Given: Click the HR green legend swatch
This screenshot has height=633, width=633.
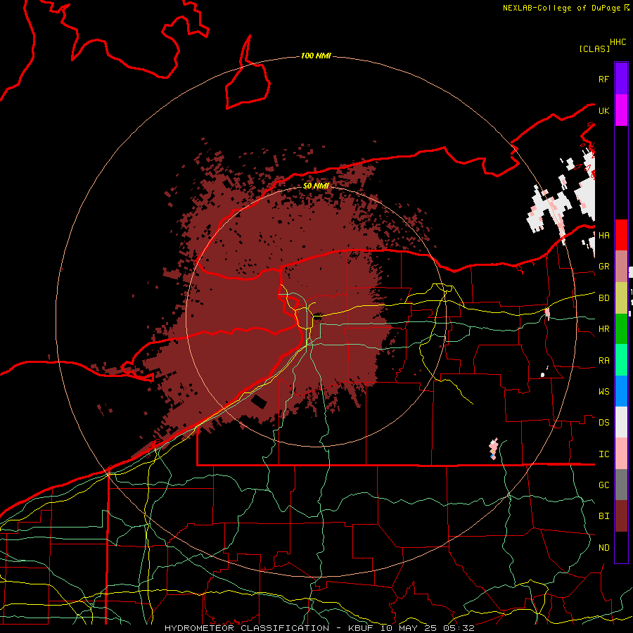Looking at the screenshot, I should coord(621,328).
